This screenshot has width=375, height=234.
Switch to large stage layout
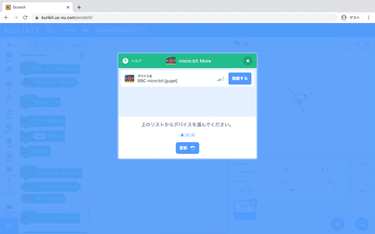357,44
